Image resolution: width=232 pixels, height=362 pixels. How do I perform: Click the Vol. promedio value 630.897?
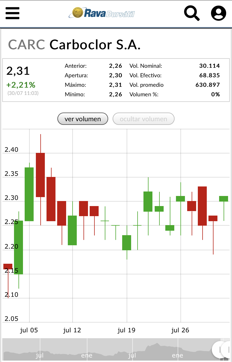[x=207, y=85]
